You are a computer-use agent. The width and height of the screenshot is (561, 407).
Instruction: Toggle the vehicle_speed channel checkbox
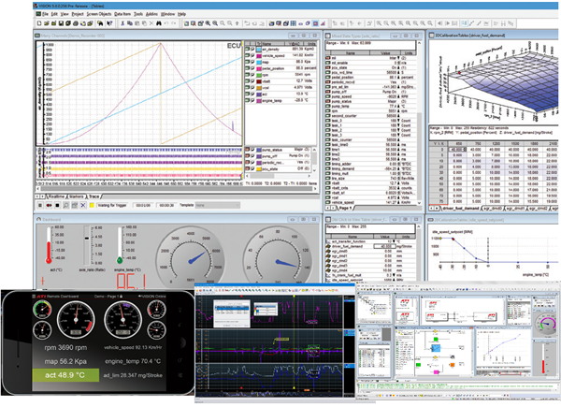[x=252, y=56]
